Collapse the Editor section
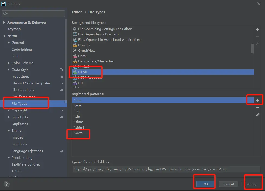The width and height of the screenshot is (265, 191). 4,36
